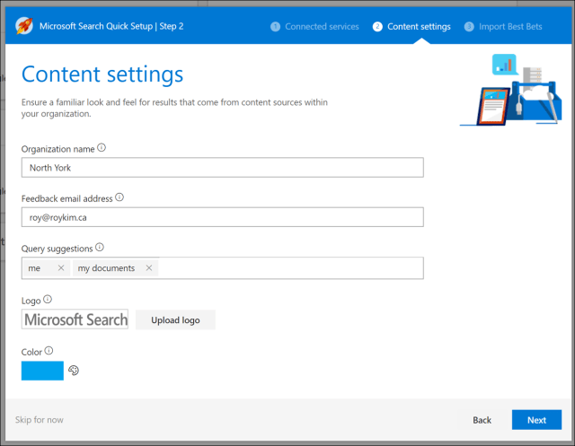Select the Content settings step tab
575x446 pixels.
tap(411, 27)
